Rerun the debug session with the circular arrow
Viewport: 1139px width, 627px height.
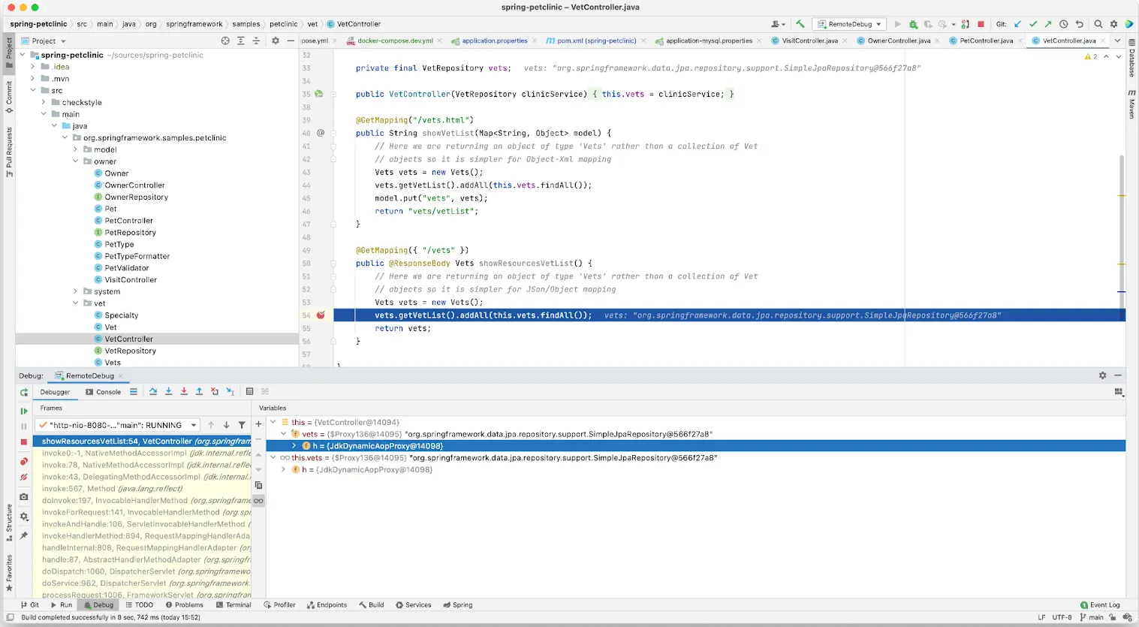pos(24,391)
